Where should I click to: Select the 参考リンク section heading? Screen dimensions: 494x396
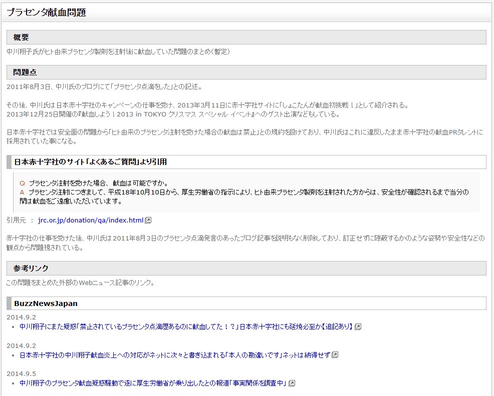click(x=31, y=268)
